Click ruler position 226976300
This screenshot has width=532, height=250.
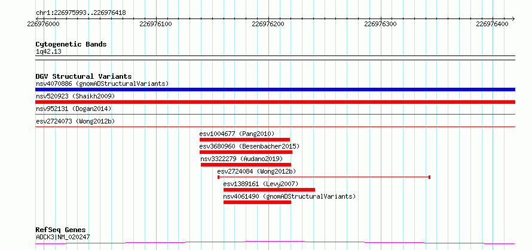tap(380, 24)
